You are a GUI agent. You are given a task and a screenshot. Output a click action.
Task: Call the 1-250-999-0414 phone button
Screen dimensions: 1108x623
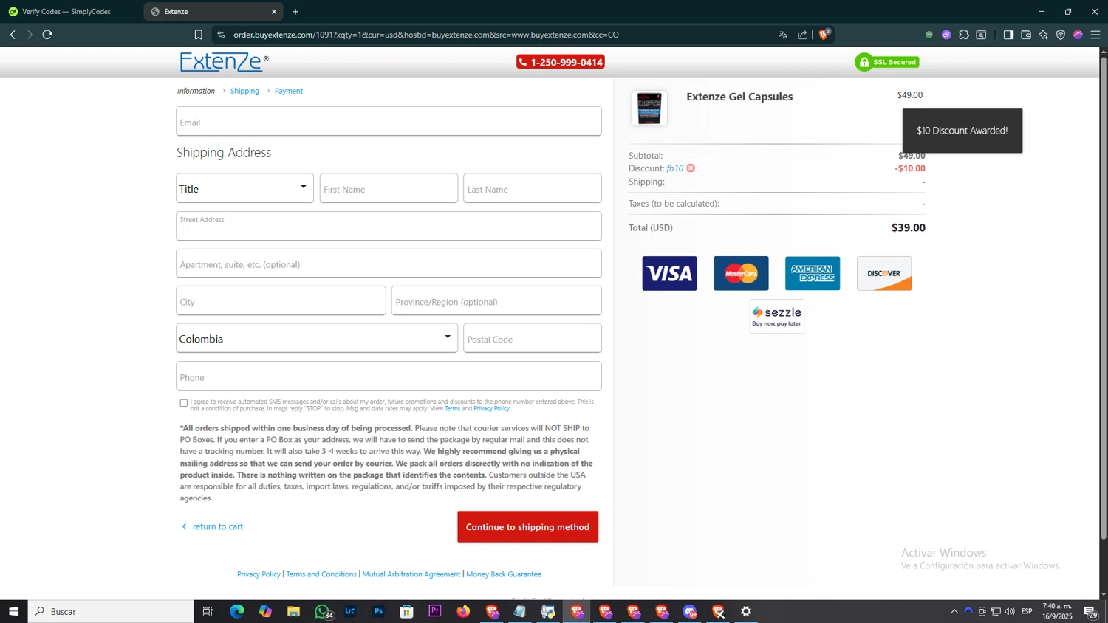point(561,62)
